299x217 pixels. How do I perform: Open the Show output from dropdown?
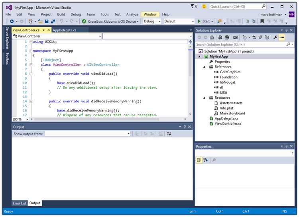tap(128, 134)
